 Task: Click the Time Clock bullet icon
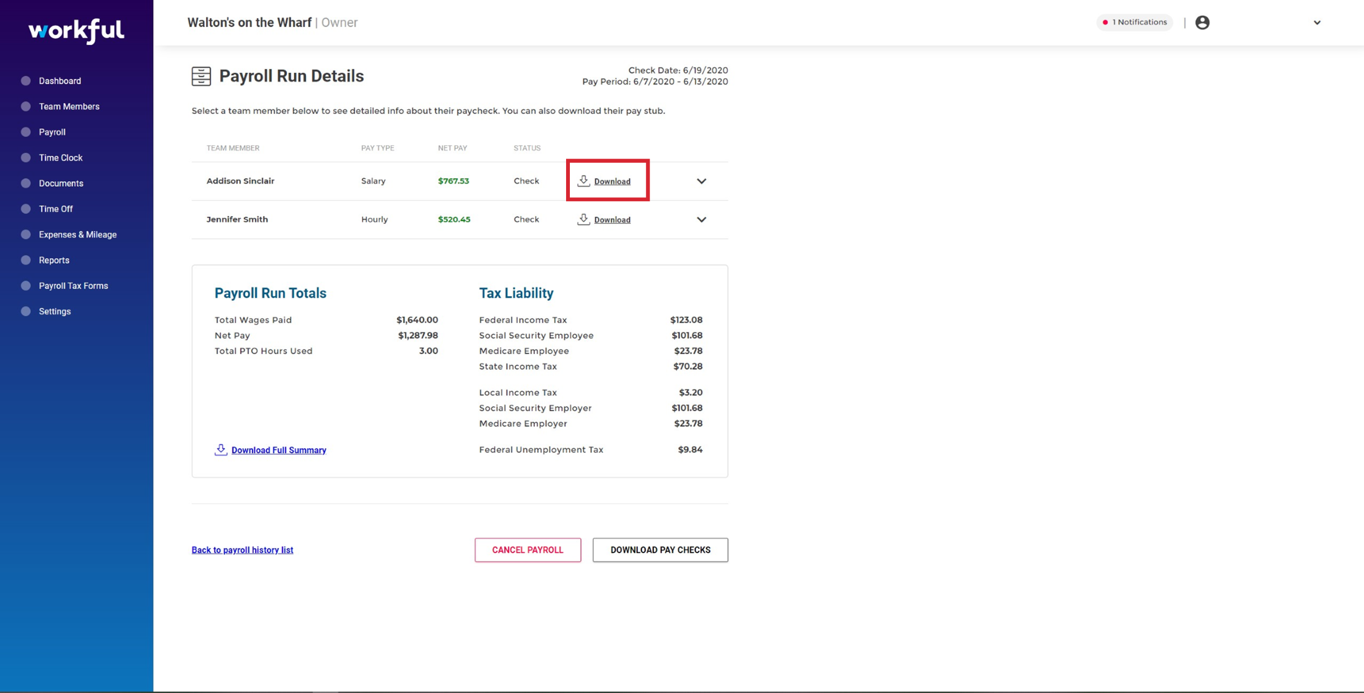[x=25, y=157]
